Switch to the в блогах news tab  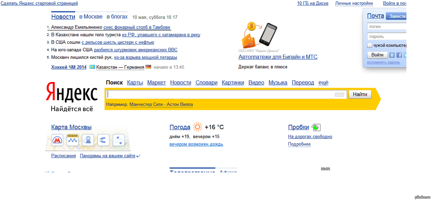[117, 17]
